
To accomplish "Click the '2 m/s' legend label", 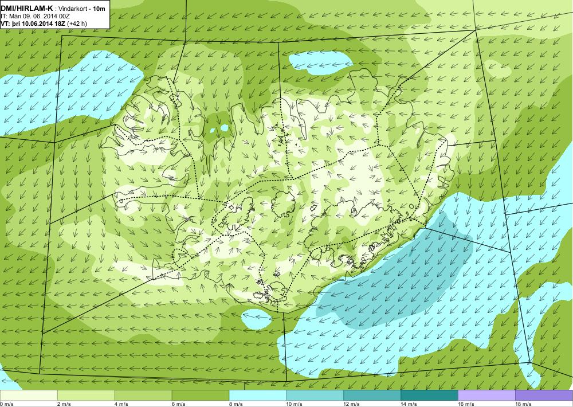I will (64, 404).
